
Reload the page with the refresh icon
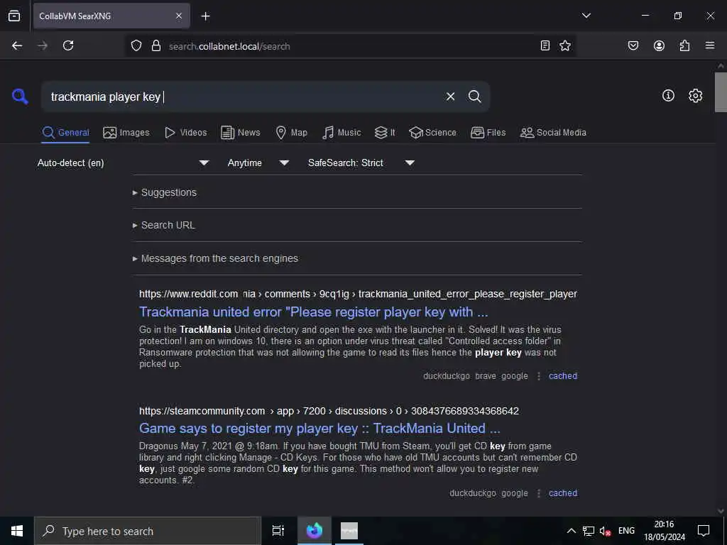click(68, 45)
